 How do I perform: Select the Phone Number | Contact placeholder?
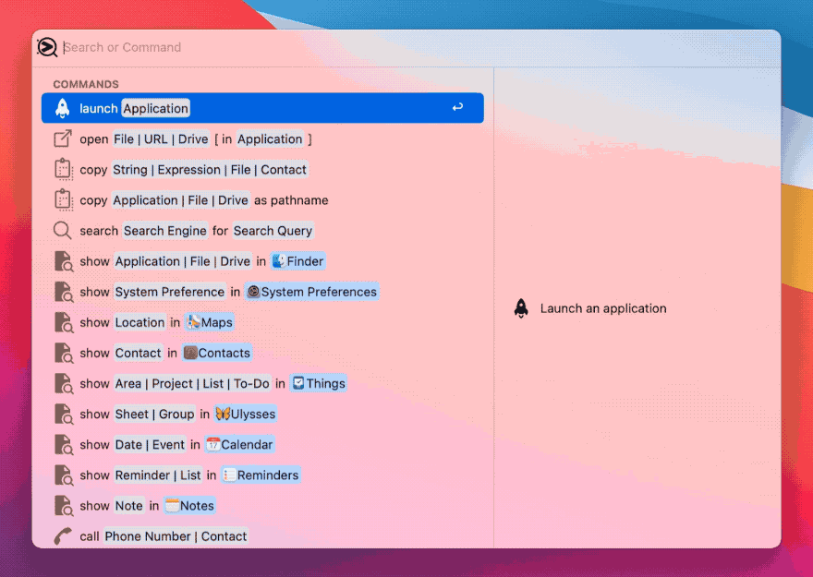coord(176,536)
